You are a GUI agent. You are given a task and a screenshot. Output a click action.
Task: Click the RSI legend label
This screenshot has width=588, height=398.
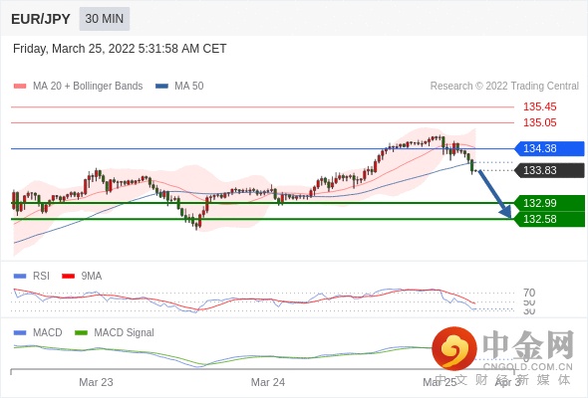point(41,277)
